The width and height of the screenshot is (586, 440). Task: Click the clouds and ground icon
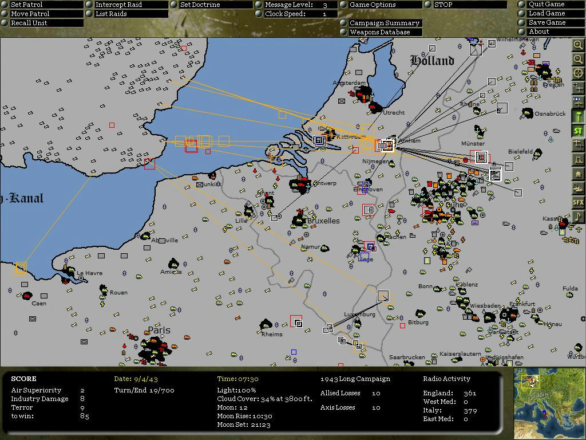point(578,188)
